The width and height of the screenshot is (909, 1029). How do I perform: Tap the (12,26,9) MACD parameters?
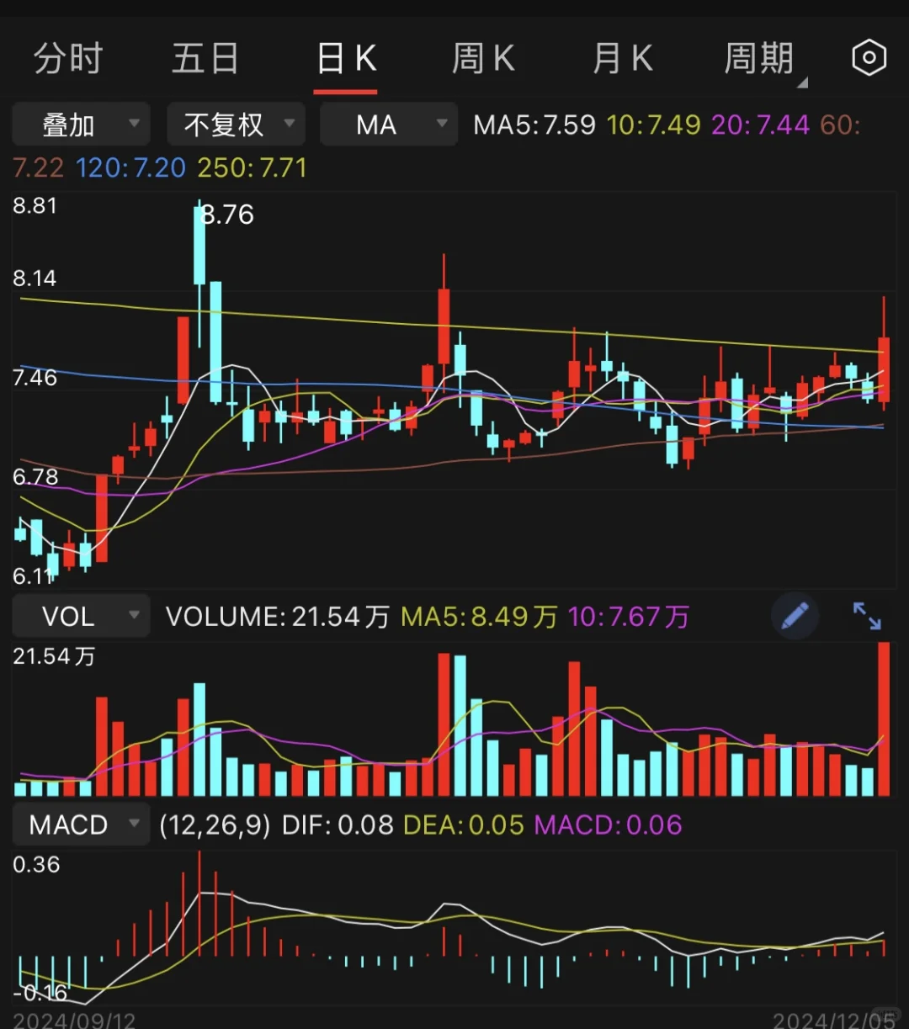tap(215, 825)
